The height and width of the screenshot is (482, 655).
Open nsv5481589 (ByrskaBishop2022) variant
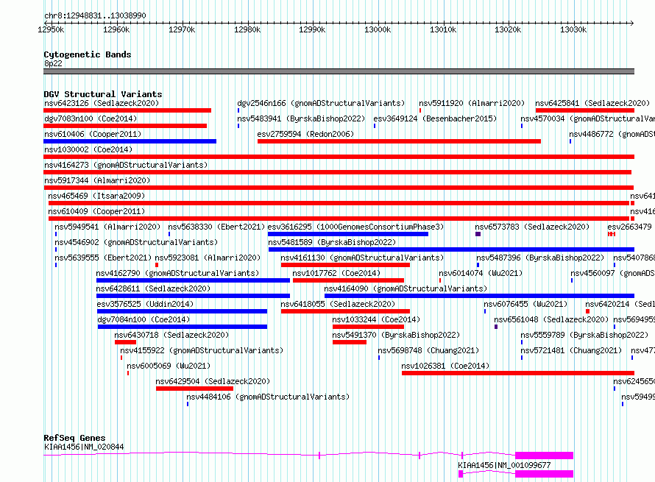[x=332, y=242]
